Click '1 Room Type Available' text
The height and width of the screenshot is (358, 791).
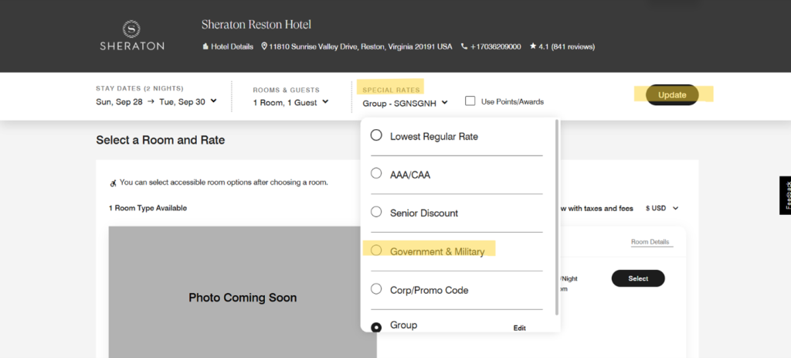click(148, 208)
